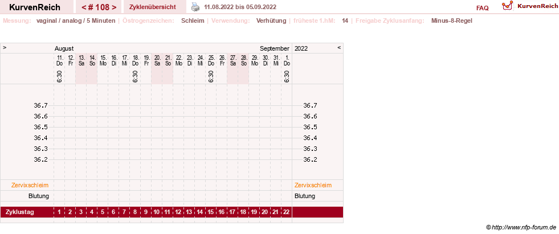Select the left Zervixschleim row label
The width and height of the screenshot is (559, 234).
[30, 185]
